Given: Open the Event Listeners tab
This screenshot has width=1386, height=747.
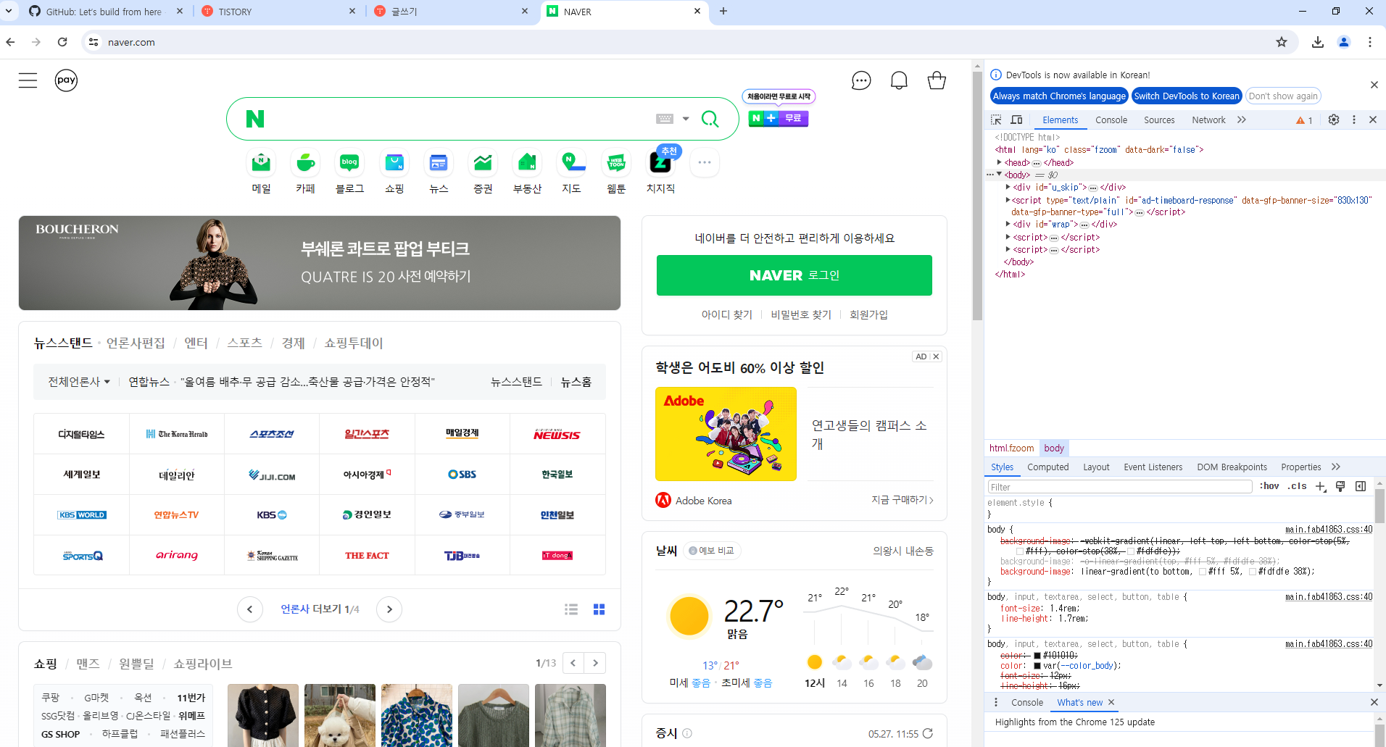Looking at the screenshot, I should point(1153,467).
